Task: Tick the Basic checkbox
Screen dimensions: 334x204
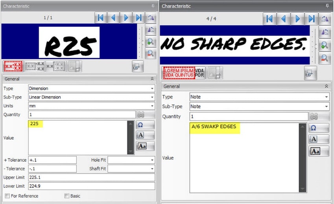Action: 67,196
